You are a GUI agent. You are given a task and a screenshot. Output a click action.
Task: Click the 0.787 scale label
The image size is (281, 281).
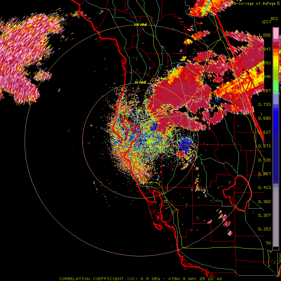[x=264, y=91]
